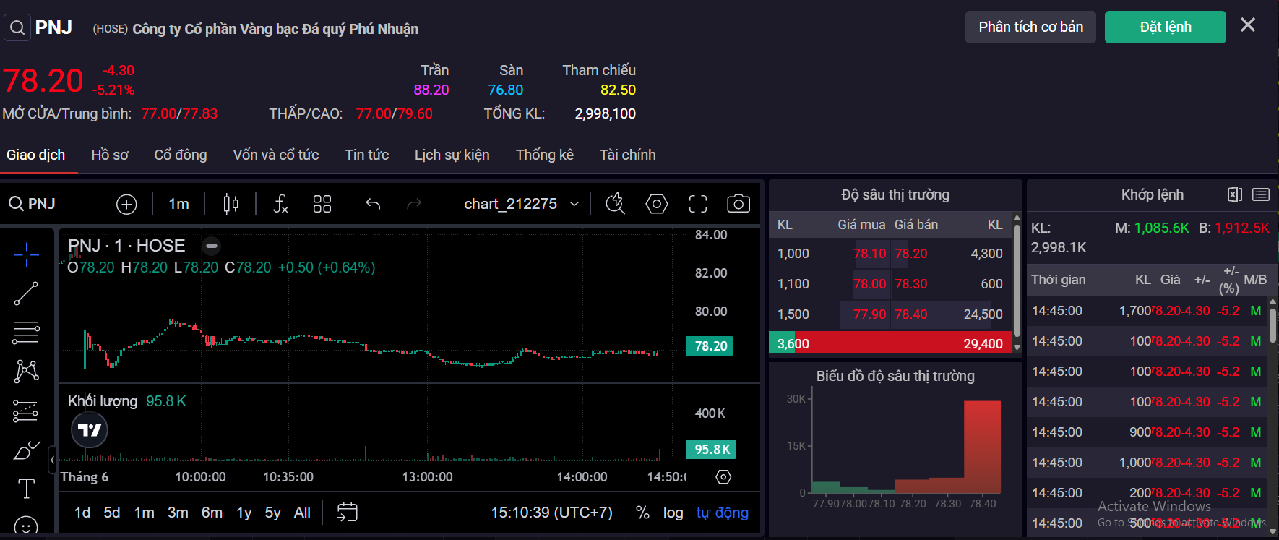Switch to Giao dịch tab
This screenshot has height=540, width=1279.
(36, 155)
